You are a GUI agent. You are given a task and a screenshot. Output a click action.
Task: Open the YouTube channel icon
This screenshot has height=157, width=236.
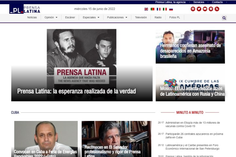[x=205, y=9]
